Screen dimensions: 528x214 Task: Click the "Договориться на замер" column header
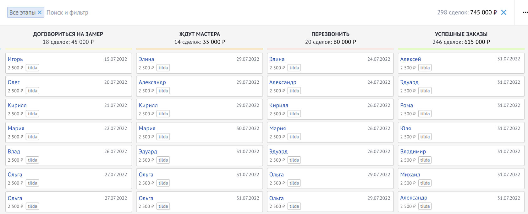click(x=68, y=34)
